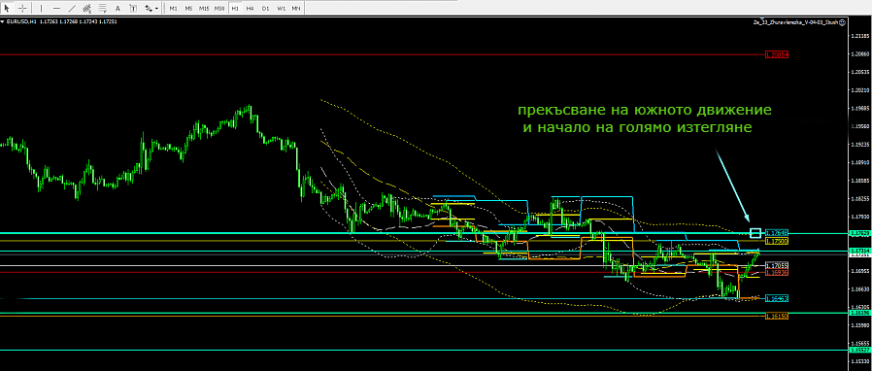Select the cyan 1.17643 level label
Viewport: 872px width, 371px height.
[x=776, y=232]
